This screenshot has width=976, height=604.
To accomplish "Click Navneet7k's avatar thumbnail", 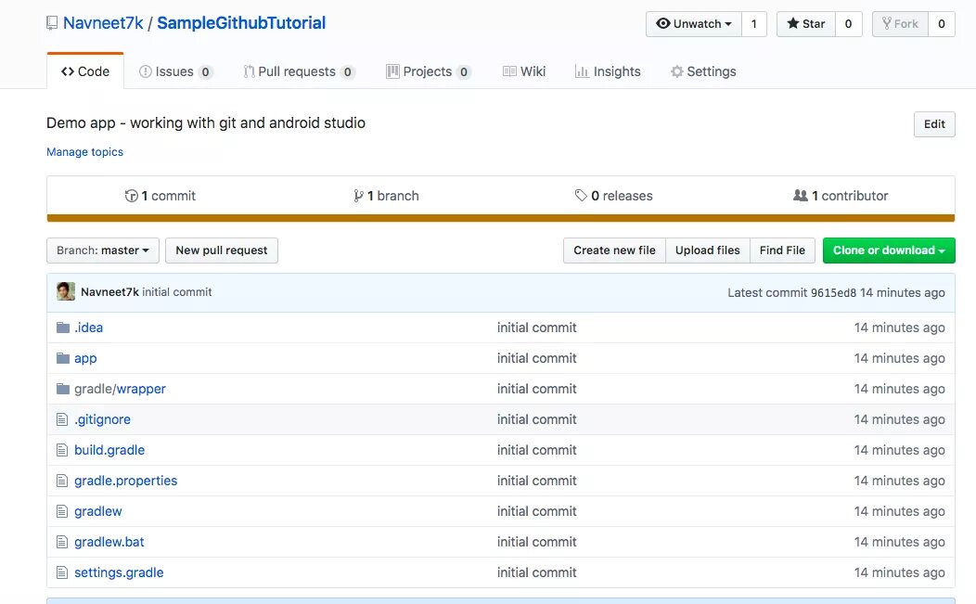I will coord(66,291).
